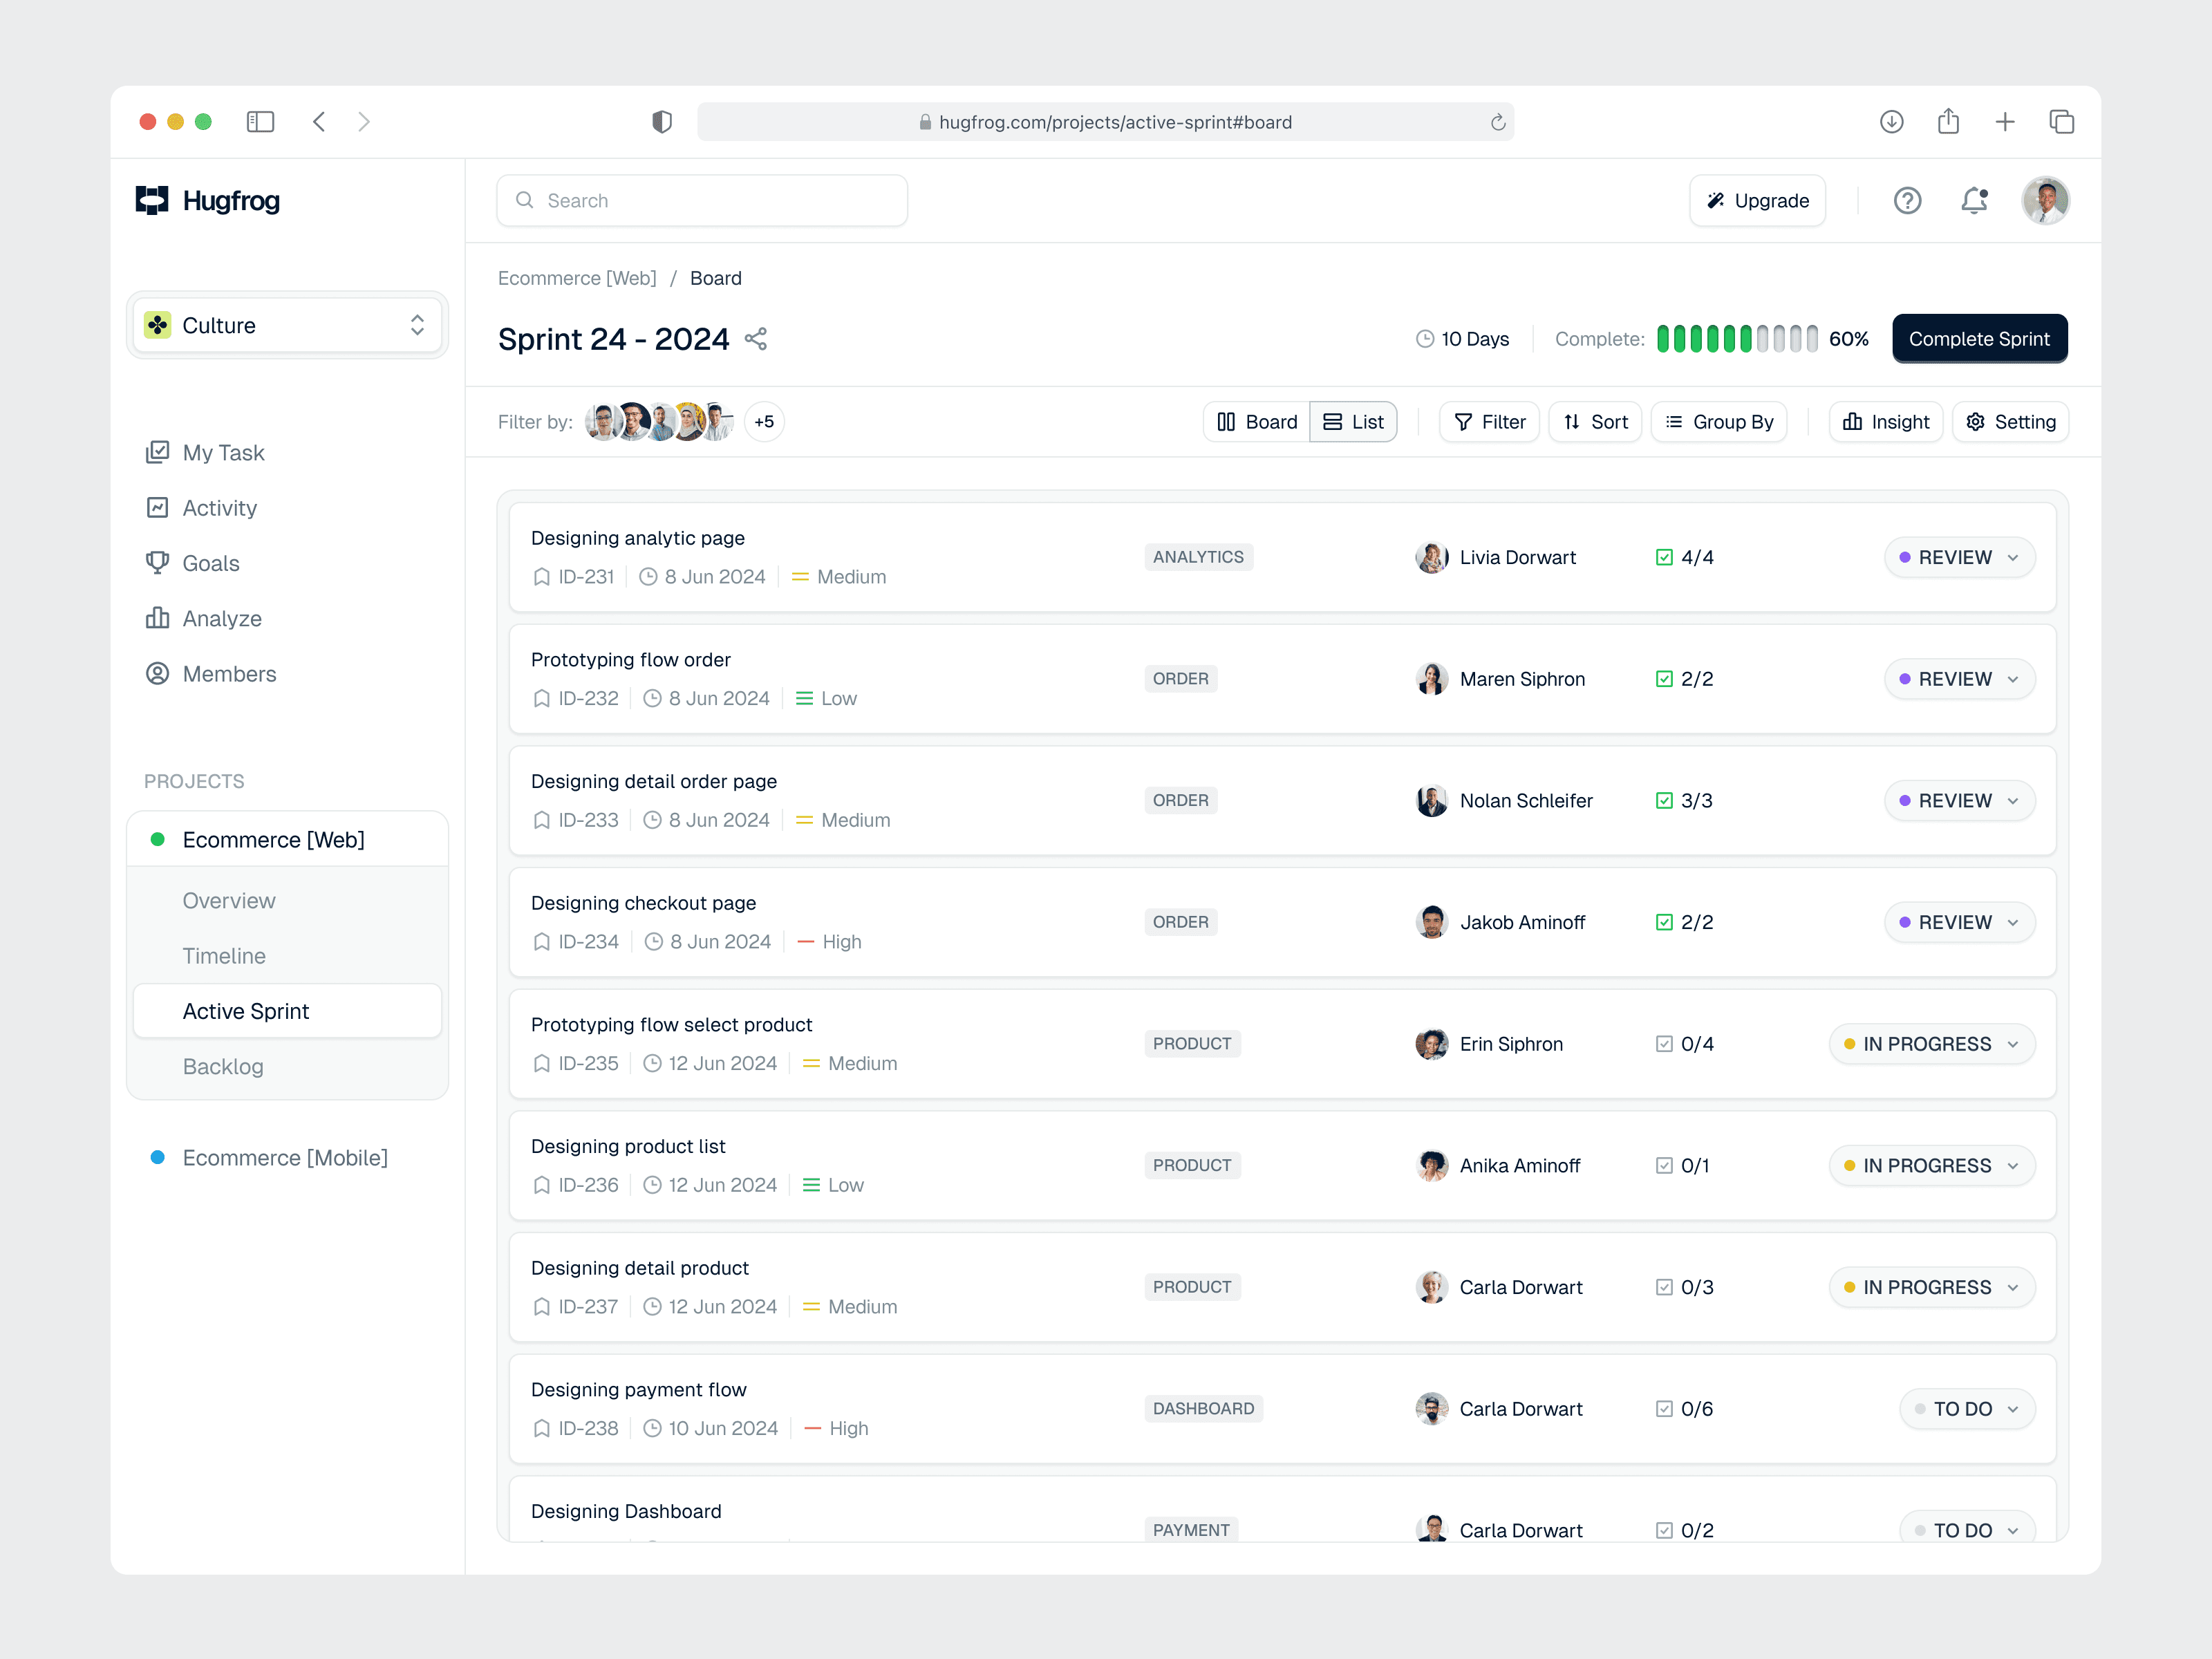Click into the Search field

(702, 201)
